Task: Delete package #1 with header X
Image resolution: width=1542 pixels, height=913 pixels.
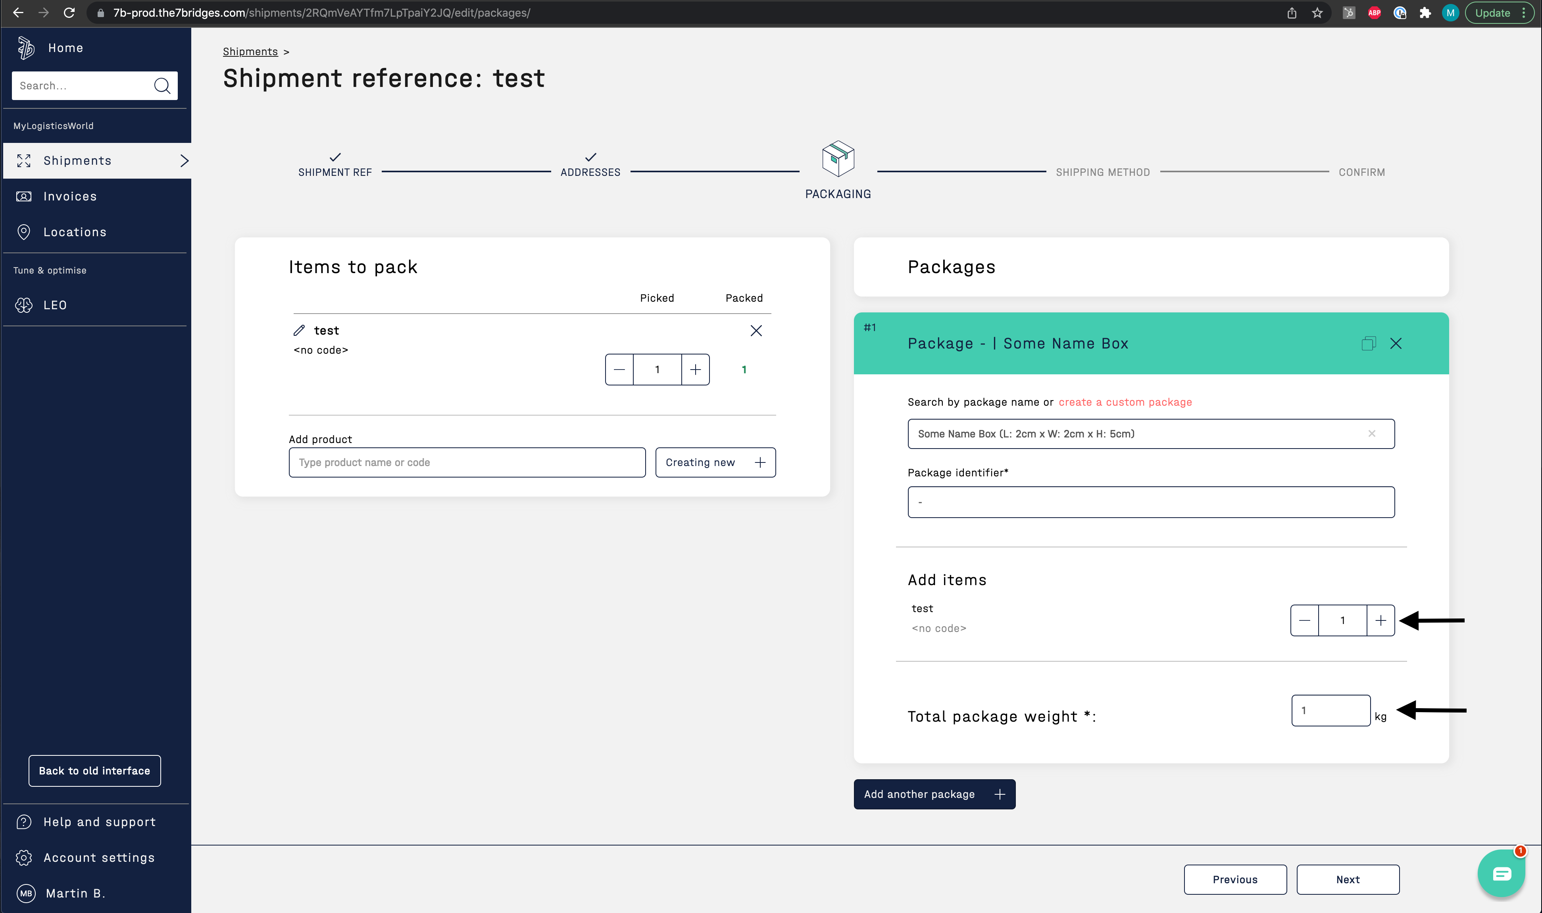Action: tap(1396, 343)
